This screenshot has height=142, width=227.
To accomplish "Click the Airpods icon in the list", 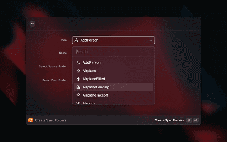I will 78,103.
